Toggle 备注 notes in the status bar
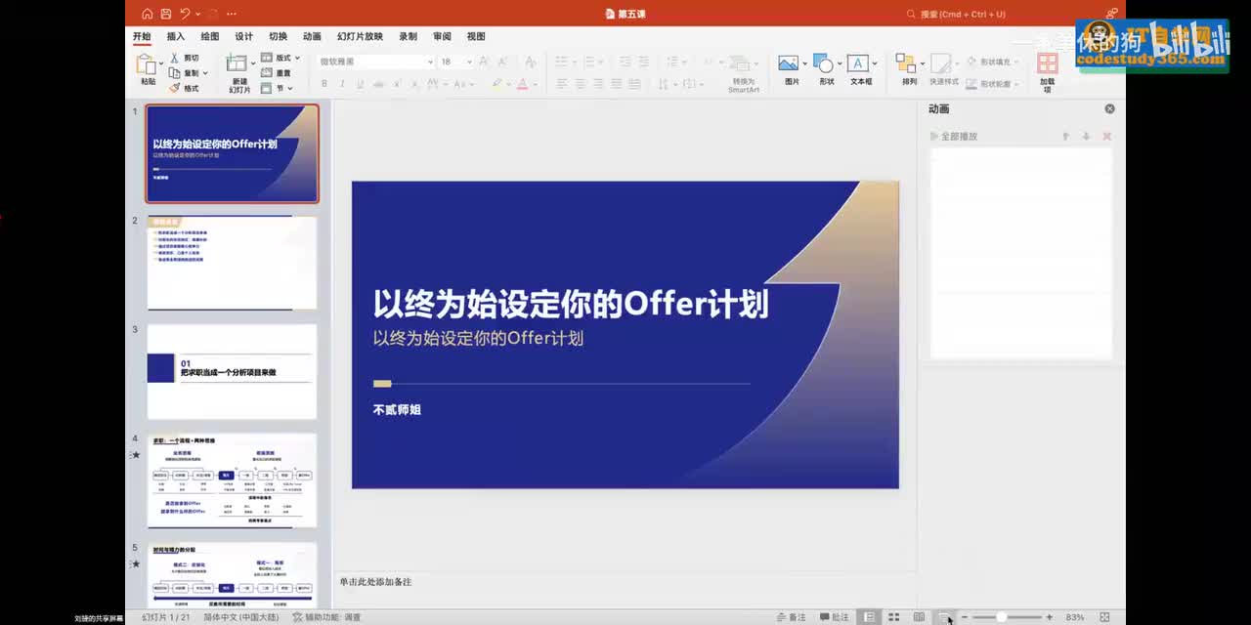Screen dimensions: 1251x625 point(792,617)
